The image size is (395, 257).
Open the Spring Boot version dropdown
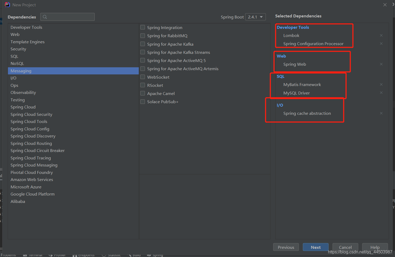click(x=255, y=17)
